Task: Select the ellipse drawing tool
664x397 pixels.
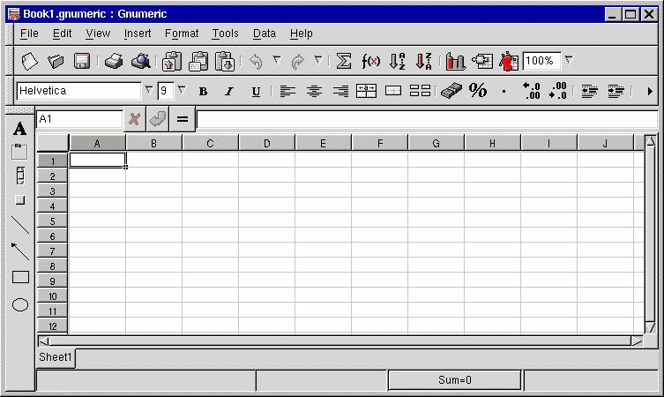Action: (x=20, y=305)
